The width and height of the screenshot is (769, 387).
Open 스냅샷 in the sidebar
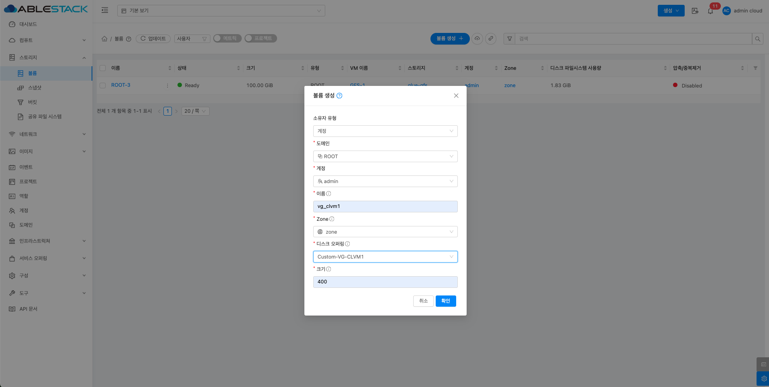click(35, 88)
